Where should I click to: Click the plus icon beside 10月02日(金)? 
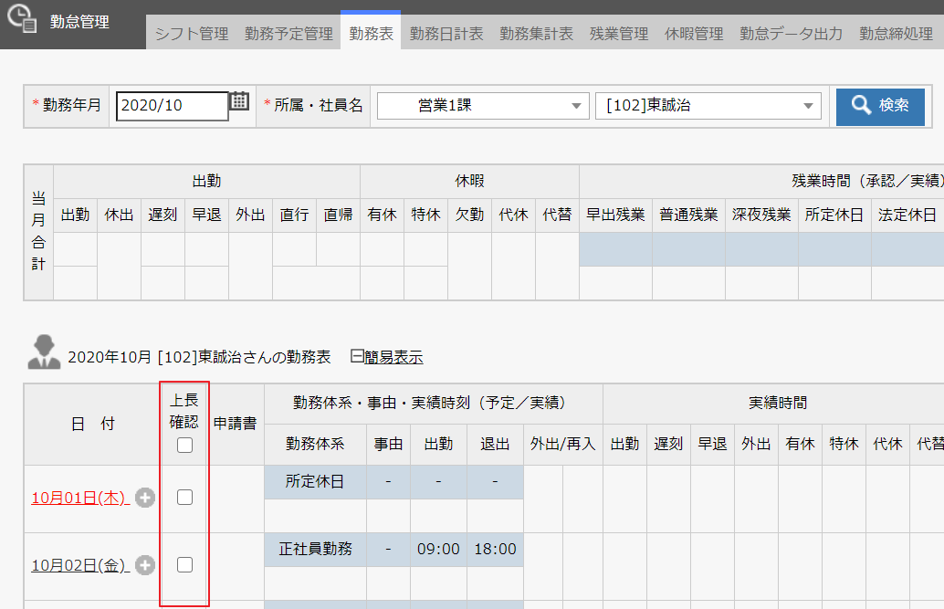[144, 565]
